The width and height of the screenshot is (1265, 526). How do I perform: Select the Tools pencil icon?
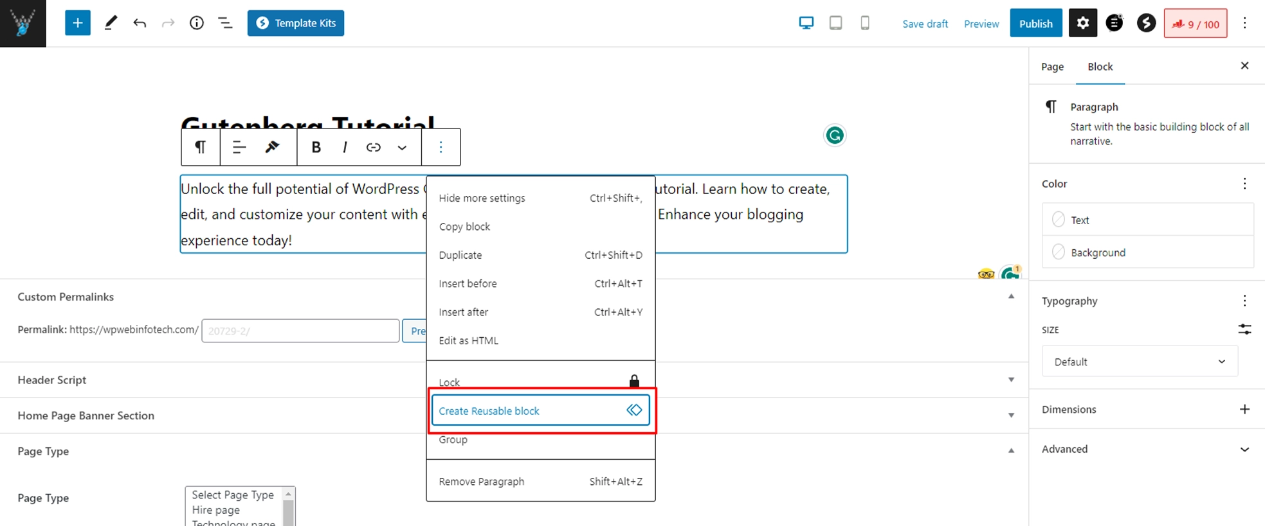click(111, 23)
